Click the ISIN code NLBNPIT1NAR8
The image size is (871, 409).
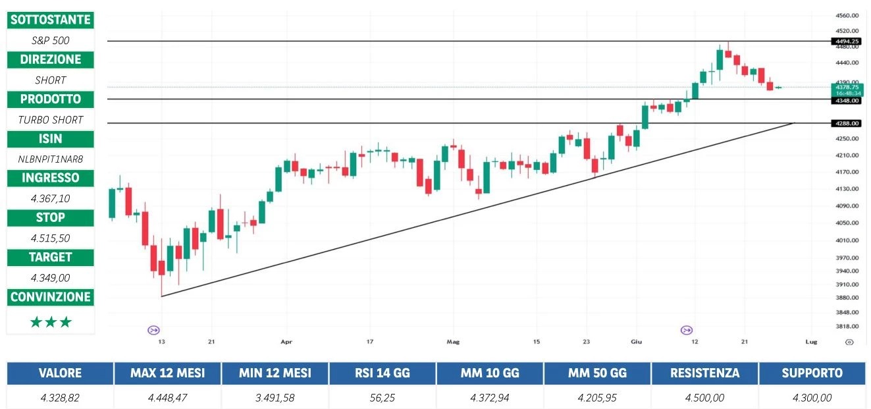coord(51,159)
